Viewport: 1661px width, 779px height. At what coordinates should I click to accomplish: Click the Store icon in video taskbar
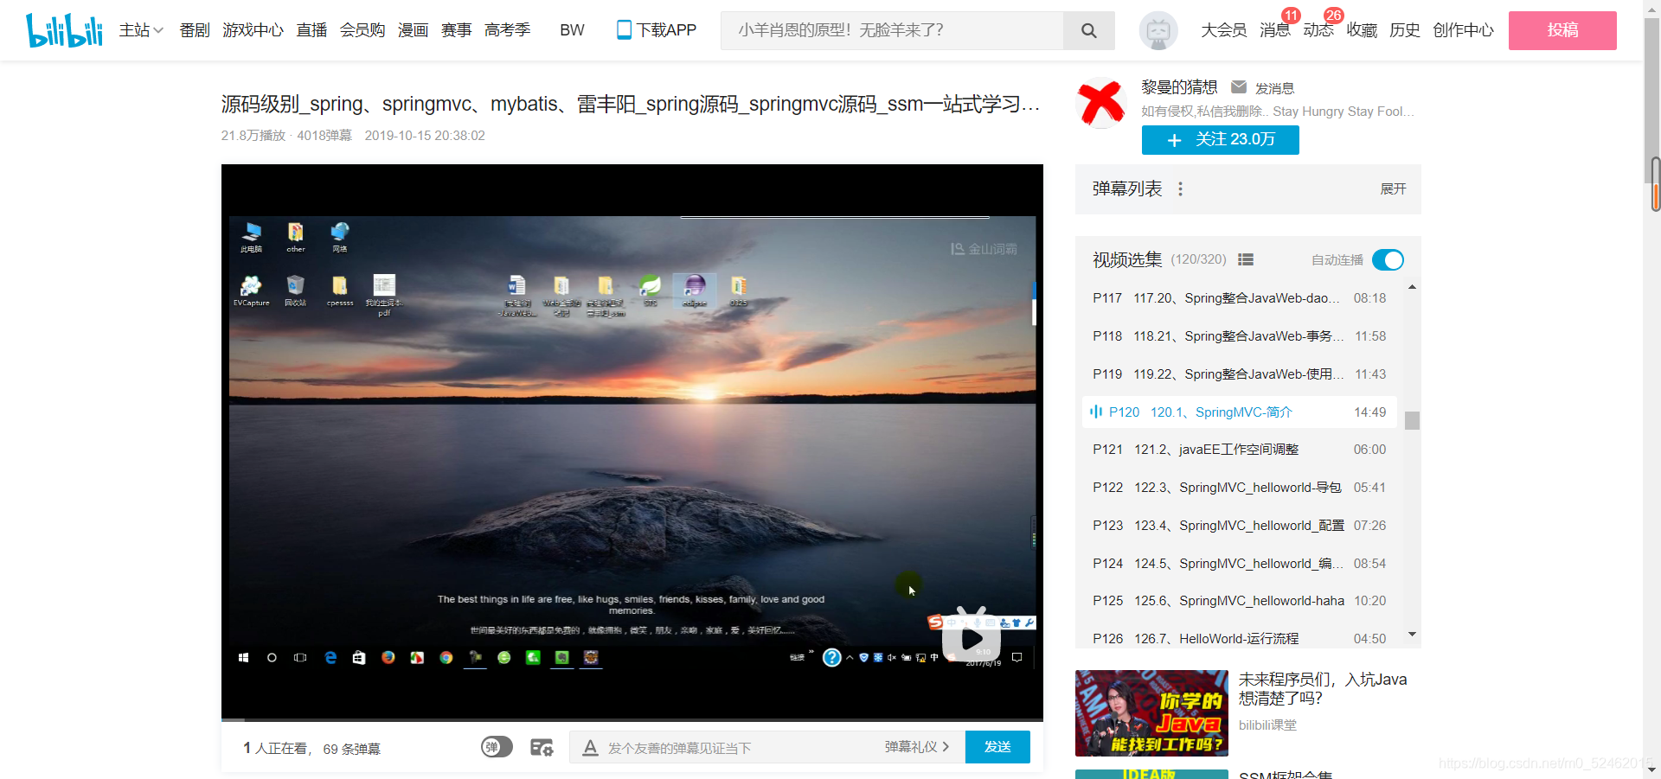(359, 658)
